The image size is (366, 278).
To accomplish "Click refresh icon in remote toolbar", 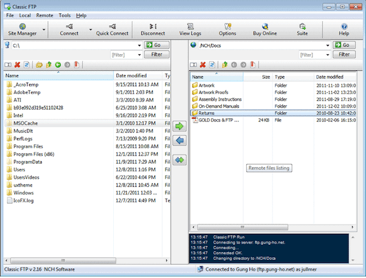I will (212, 65).
